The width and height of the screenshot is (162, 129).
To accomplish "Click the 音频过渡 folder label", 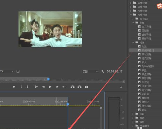I will 142,7.
